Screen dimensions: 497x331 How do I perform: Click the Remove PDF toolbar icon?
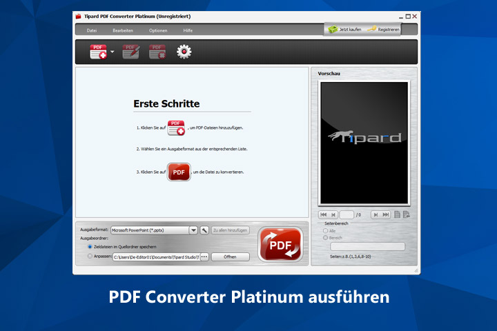click(x=157, y=52)
